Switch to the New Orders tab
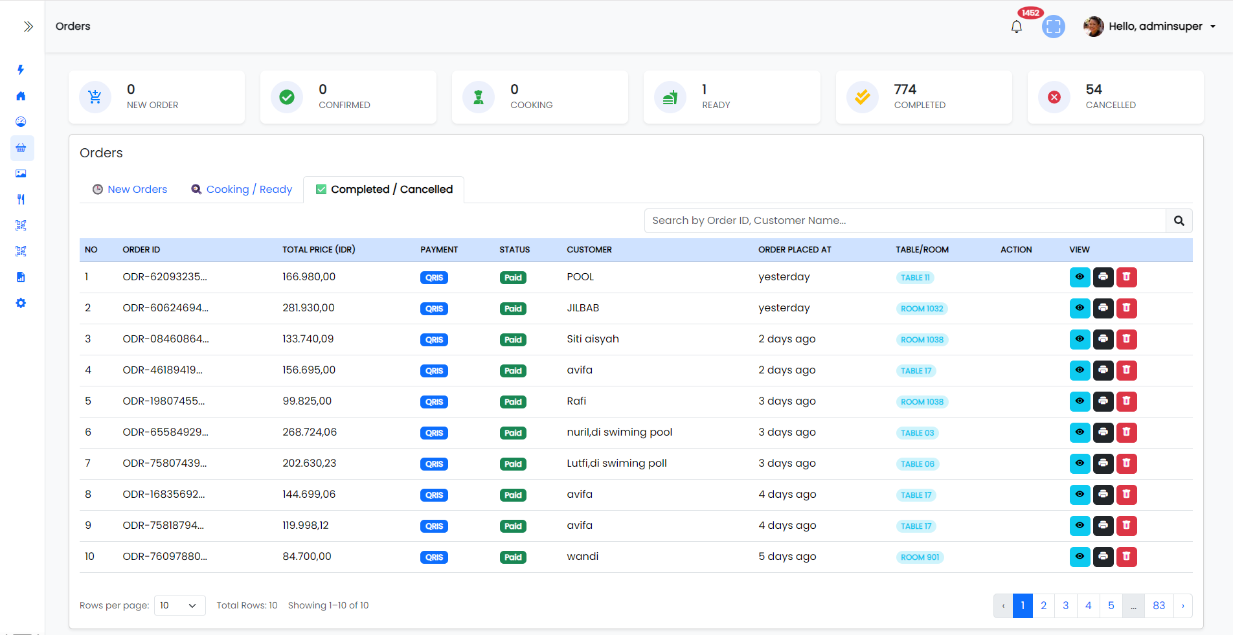This screenshot has height=635, width=1233. [x=130, y=189]
